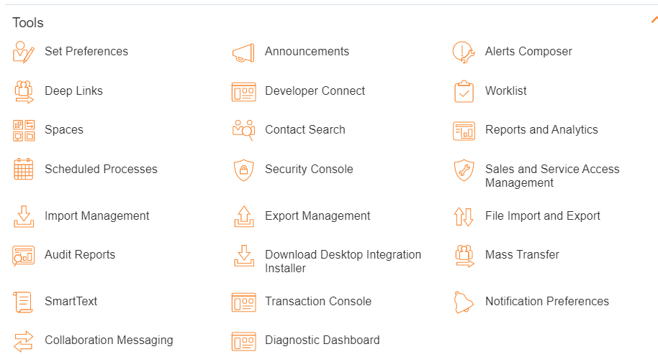Screen dimensions: 658x362
Task: Open the Contact Search icon
Action: click(244, 130)
